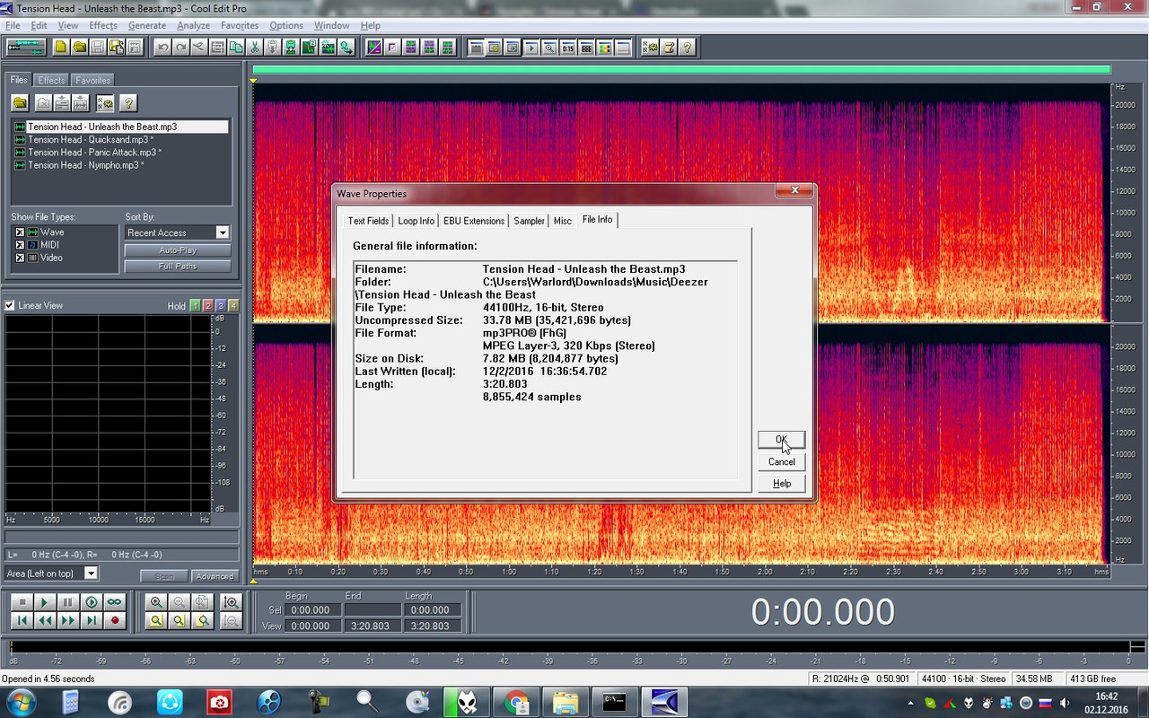1149x718 pixels.
Task: Click the Undo toolbar icon
Action: pyautogui.click(x=162, y=47)
